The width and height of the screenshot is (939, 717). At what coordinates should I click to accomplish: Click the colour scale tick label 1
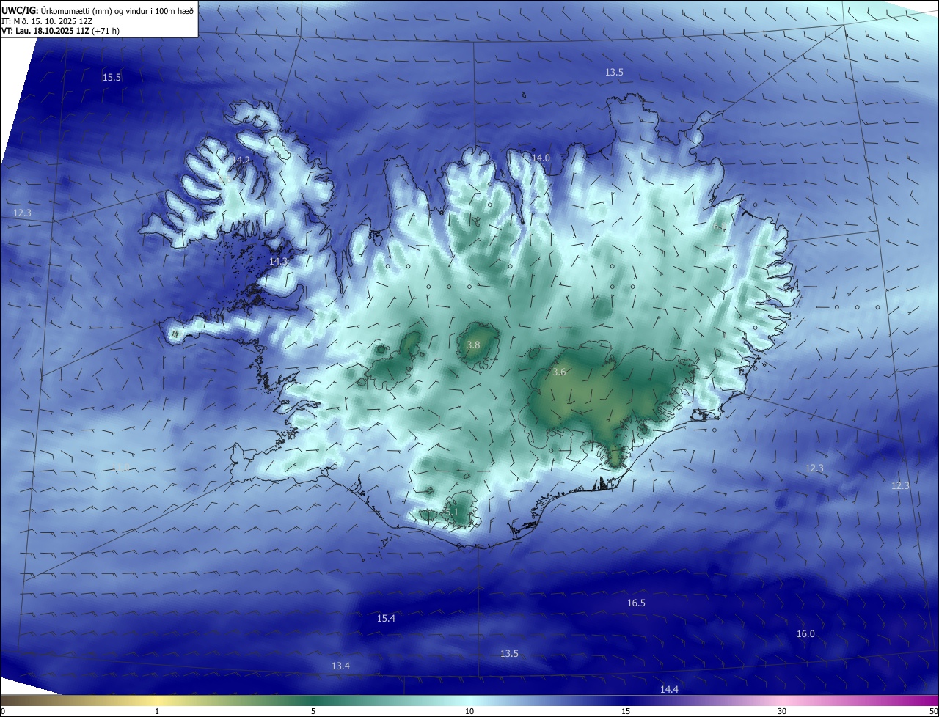tap(157, 711)
